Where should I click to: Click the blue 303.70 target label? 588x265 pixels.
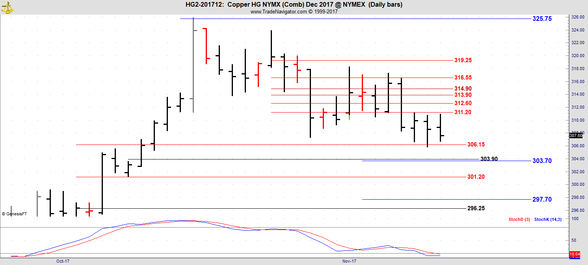(542, 161)
